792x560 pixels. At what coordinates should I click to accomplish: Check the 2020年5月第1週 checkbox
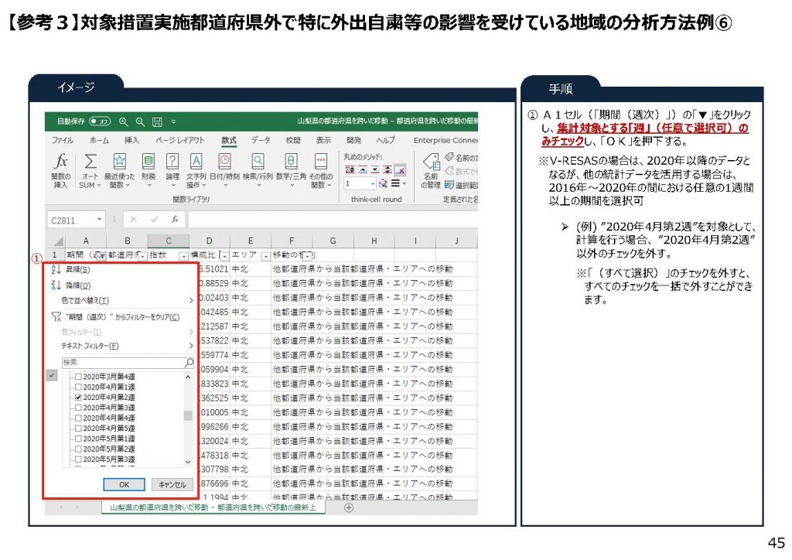pos(78,439)
